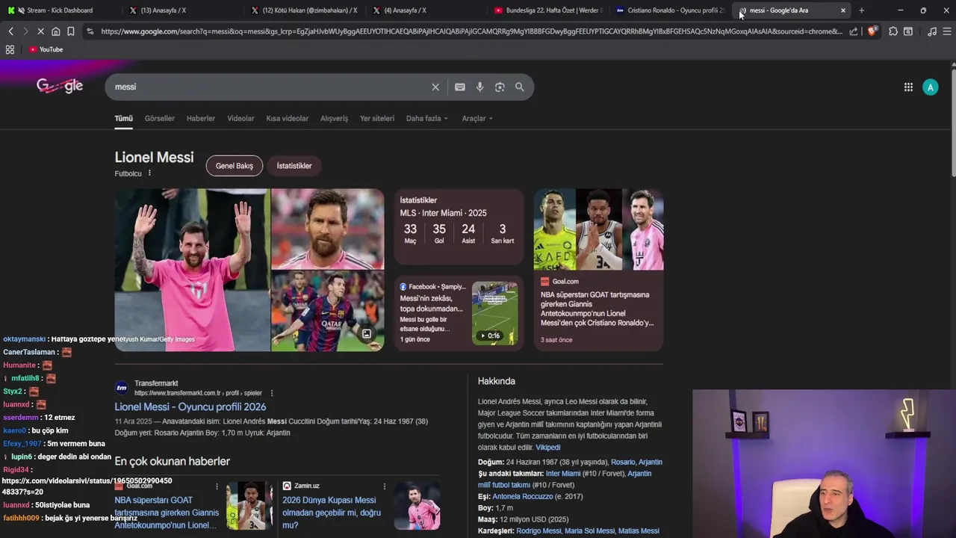
Task: Open the Google account avatar
Action: (930, 87)
